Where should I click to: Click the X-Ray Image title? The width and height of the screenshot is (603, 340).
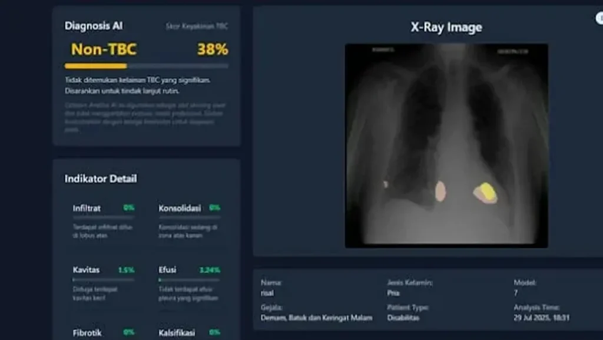[446, 27]
